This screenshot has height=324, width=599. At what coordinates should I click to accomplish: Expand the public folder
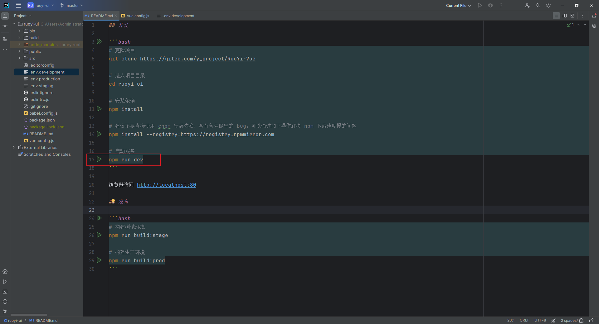[19, 51]
